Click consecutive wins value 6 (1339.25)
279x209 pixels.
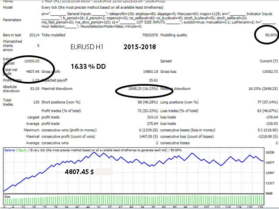(148, 130)
